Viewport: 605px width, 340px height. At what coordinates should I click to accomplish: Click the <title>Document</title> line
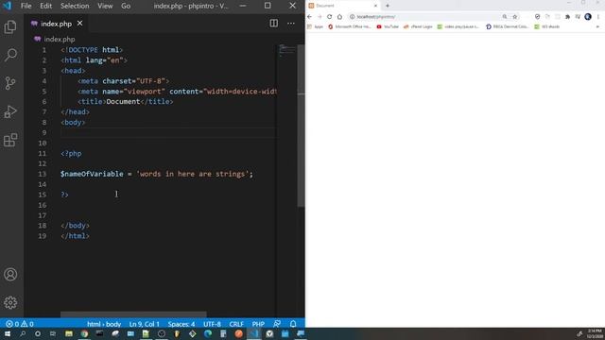pos(126,102)
